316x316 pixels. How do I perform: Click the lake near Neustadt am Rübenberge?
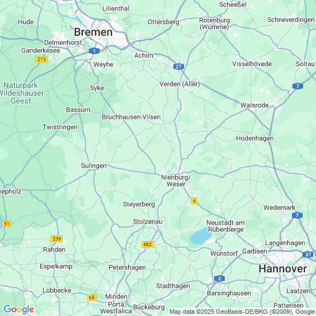click(201, 237)
